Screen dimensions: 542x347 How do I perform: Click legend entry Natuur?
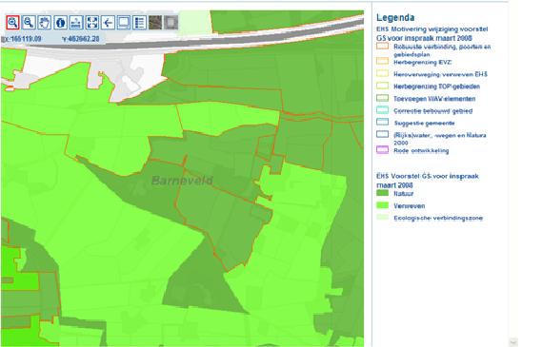point(403,194)
